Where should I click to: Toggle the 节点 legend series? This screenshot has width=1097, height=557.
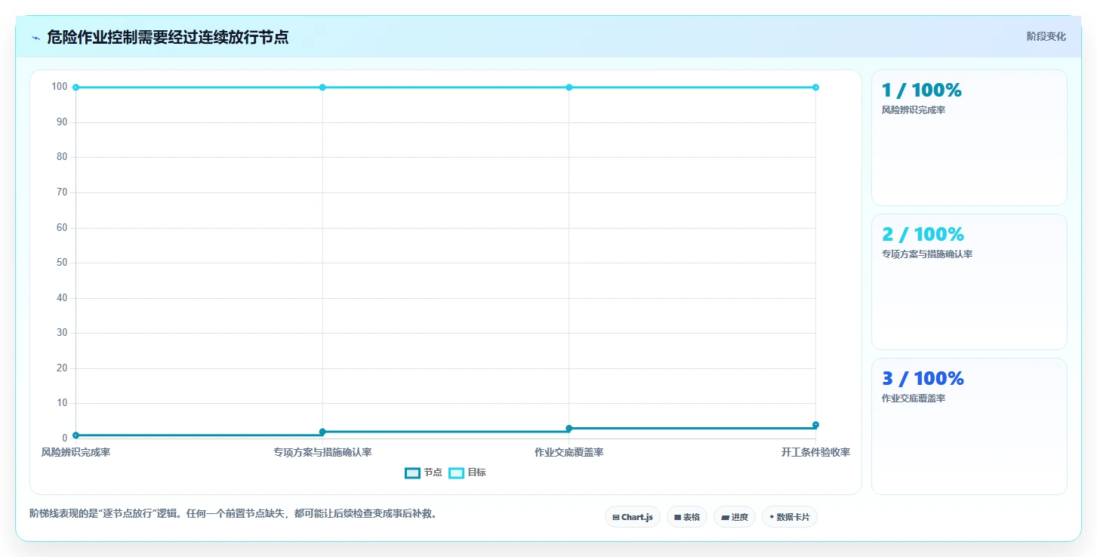pos(424,472)
